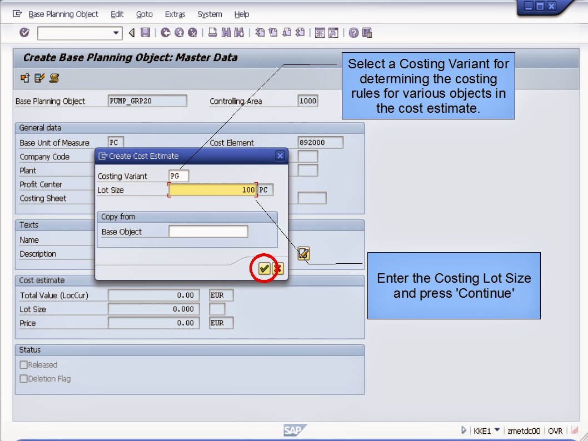Click the Help icon on the standard toolbar
Screen dimensions: 588x441
click(x=354, y=33)
